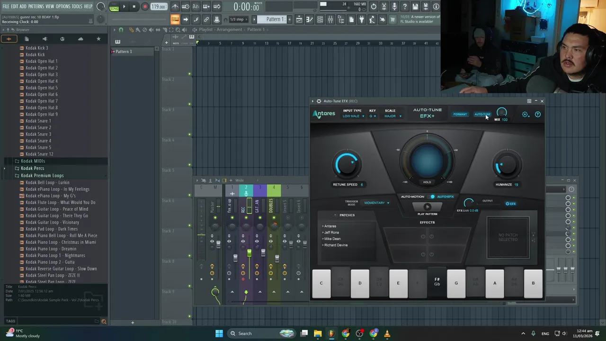Toggle the EFX power button

[511, 204]
